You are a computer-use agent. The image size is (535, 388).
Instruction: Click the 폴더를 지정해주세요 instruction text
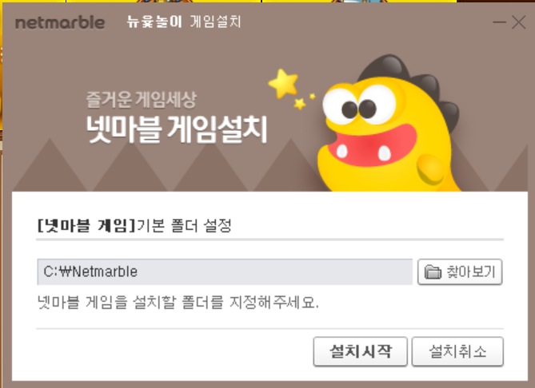(250, 302)
